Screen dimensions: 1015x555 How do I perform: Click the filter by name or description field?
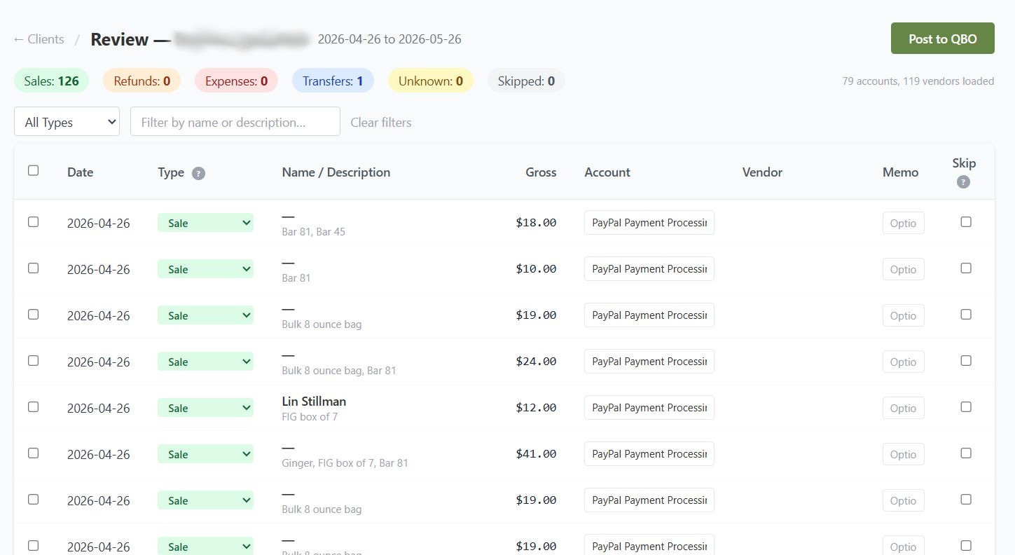[x=235, y=122]
